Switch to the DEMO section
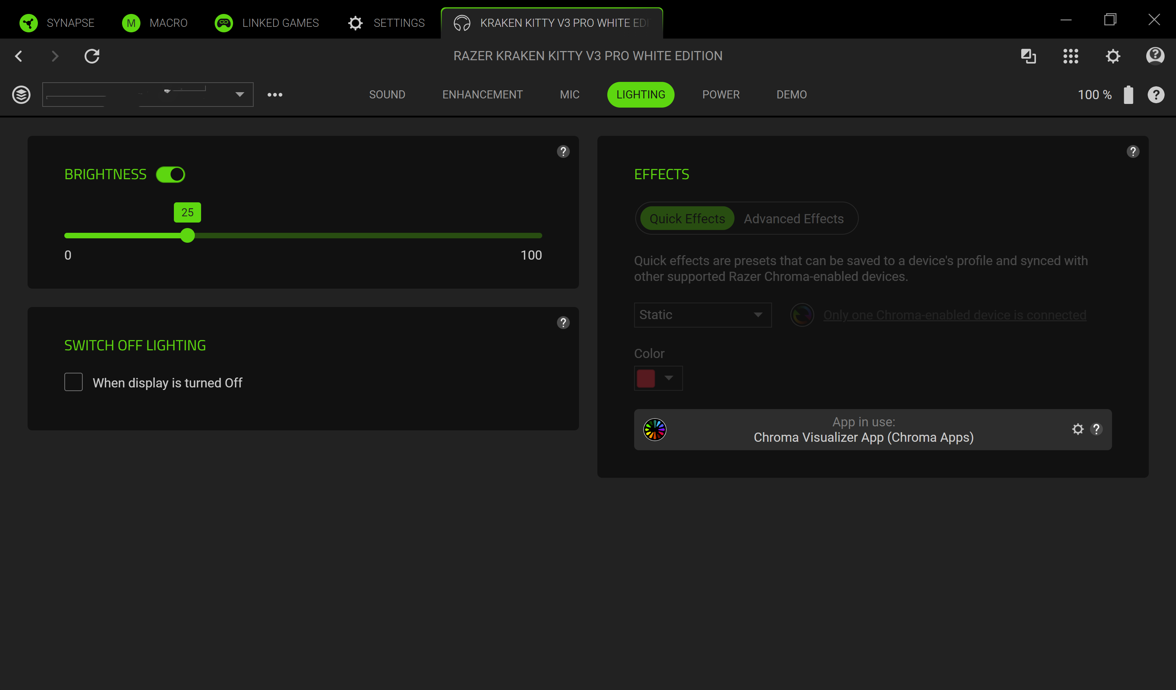1176x690 pixels. (x=791, y=95)
